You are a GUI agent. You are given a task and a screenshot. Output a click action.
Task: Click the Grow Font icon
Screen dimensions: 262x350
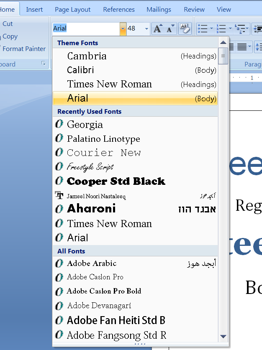coord(158,28)
